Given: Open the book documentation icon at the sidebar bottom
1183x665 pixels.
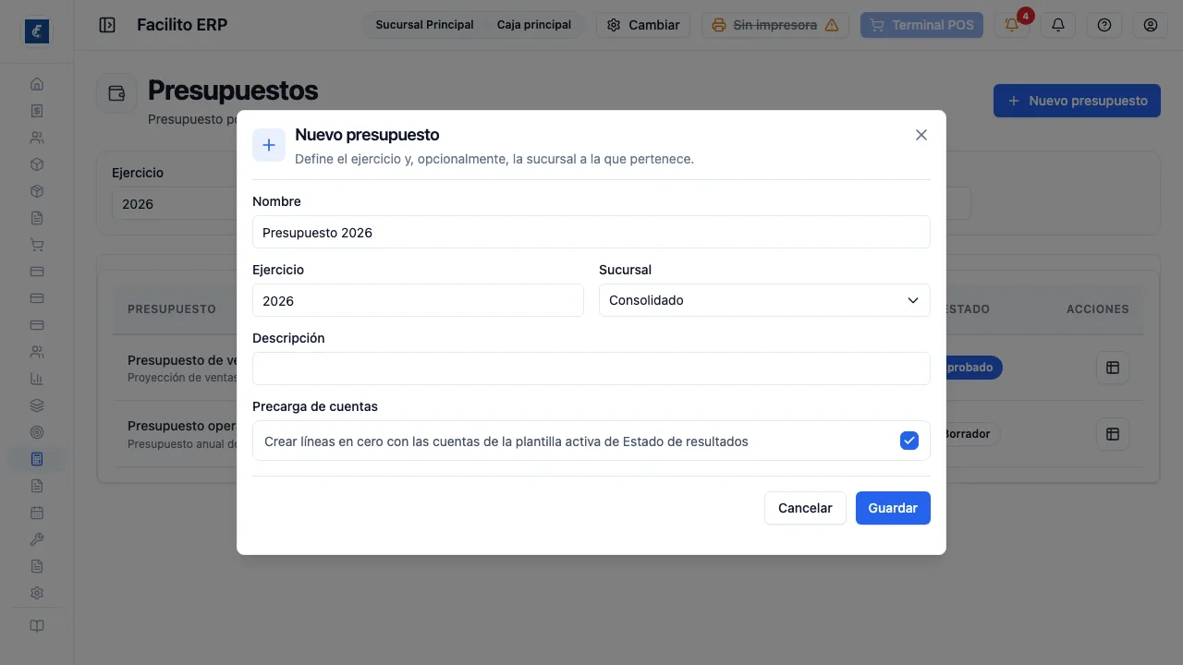Looking at the screenshot, I should coord(37,626).
